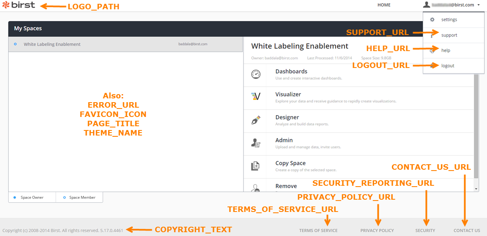Click the circle marker beside White Labeling Enablement
Viewport: 487px width, 236px height.
(x=15, y=44)
